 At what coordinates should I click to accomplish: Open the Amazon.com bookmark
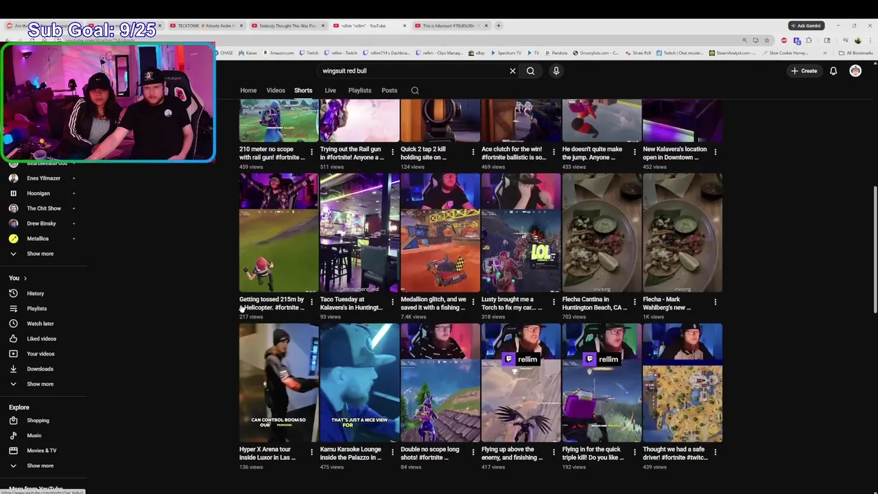[x=278, y=53]
